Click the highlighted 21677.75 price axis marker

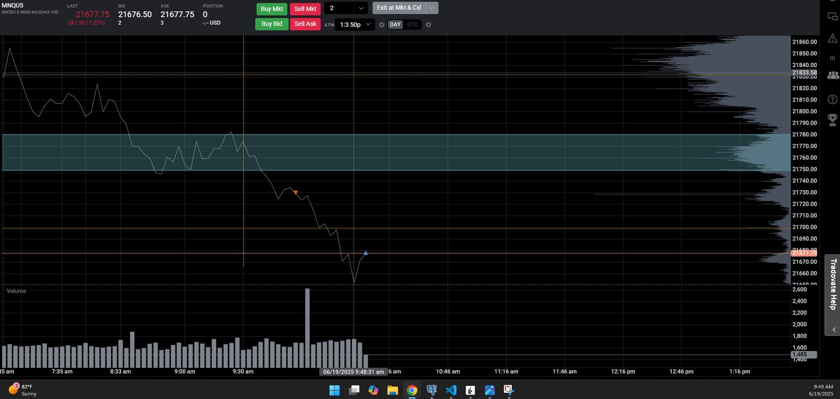[804, 253]
